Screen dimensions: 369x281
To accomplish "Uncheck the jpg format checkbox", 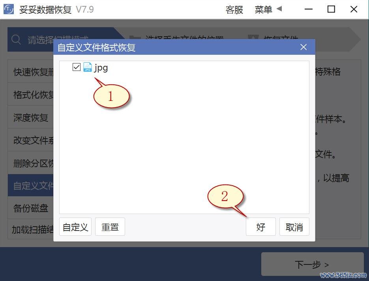I will tap(77, 67).
